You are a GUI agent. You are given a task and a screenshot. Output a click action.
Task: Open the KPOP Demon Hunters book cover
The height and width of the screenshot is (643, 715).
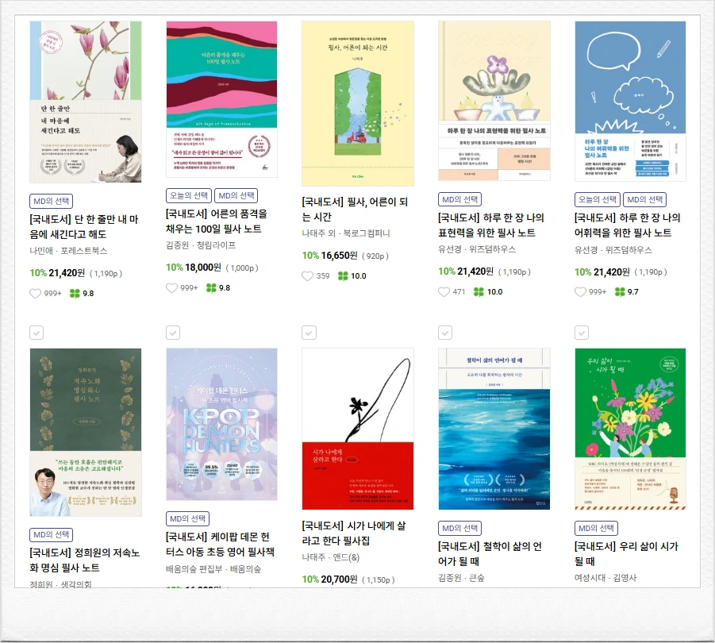[x=221, y=424]
